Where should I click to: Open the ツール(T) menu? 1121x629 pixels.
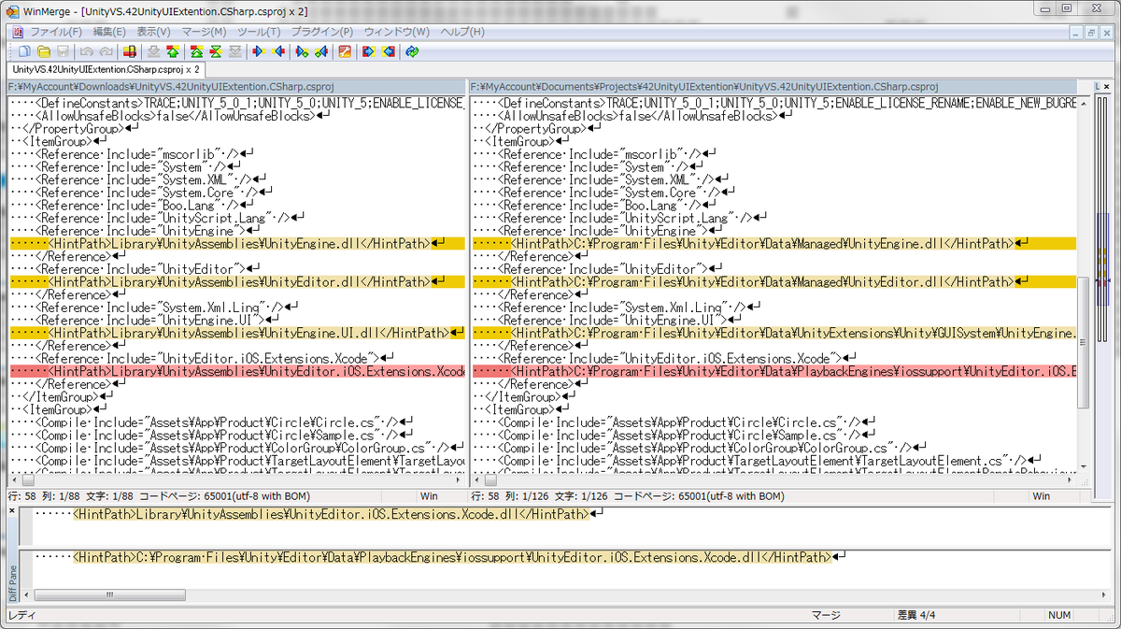pos(259,32)
